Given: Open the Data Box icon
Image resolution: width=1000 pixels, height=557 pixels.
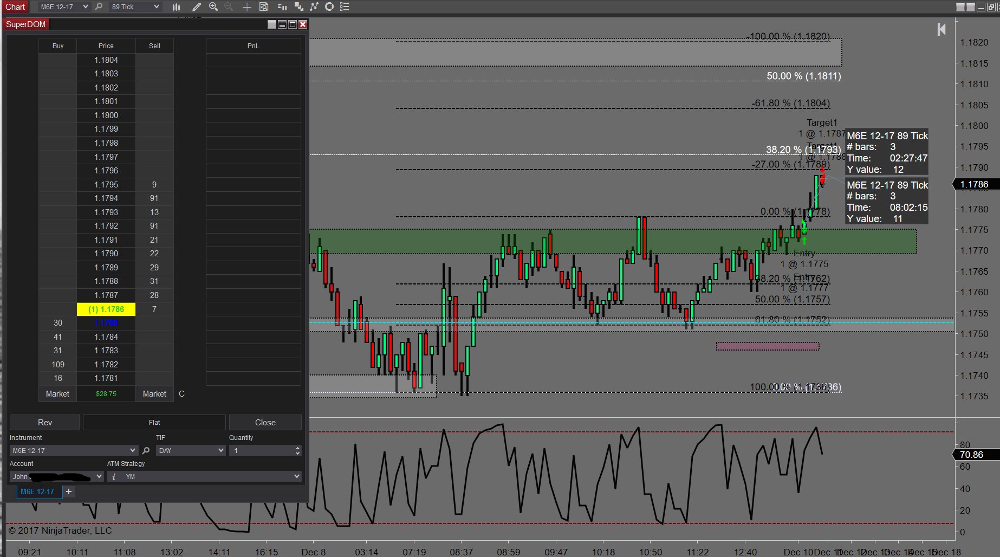Looking at the screenshot, I should click(x=264, y=7).
